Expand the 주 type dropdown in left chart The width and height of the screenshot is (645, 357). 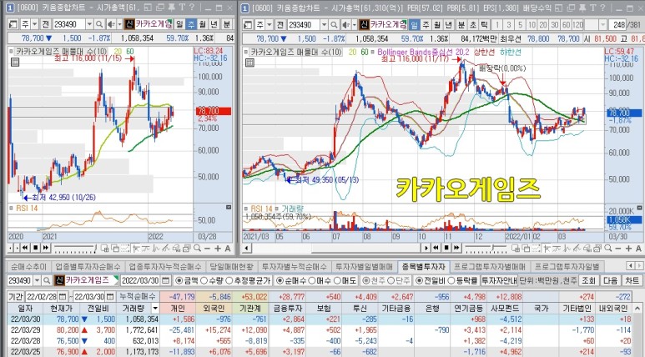pos(34,25)
